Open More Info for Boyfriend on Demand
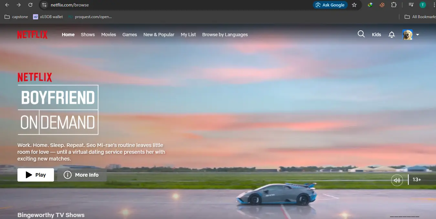The height and width of the screenshot is (219, 436). click(x=82, y=175)
